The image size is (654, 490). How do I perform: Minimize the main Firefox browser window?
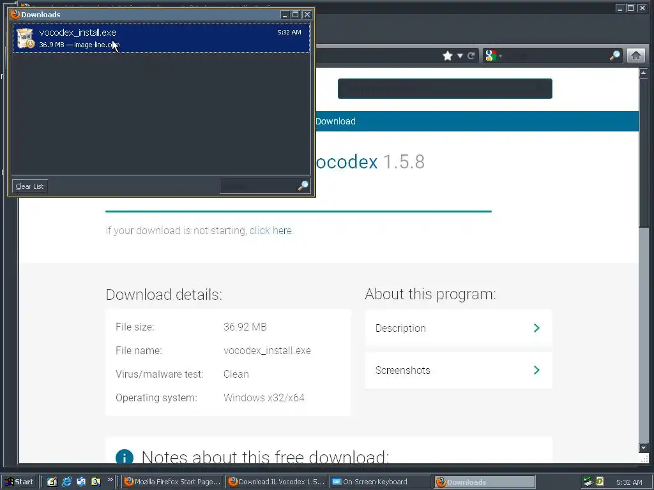pos(620,8)
